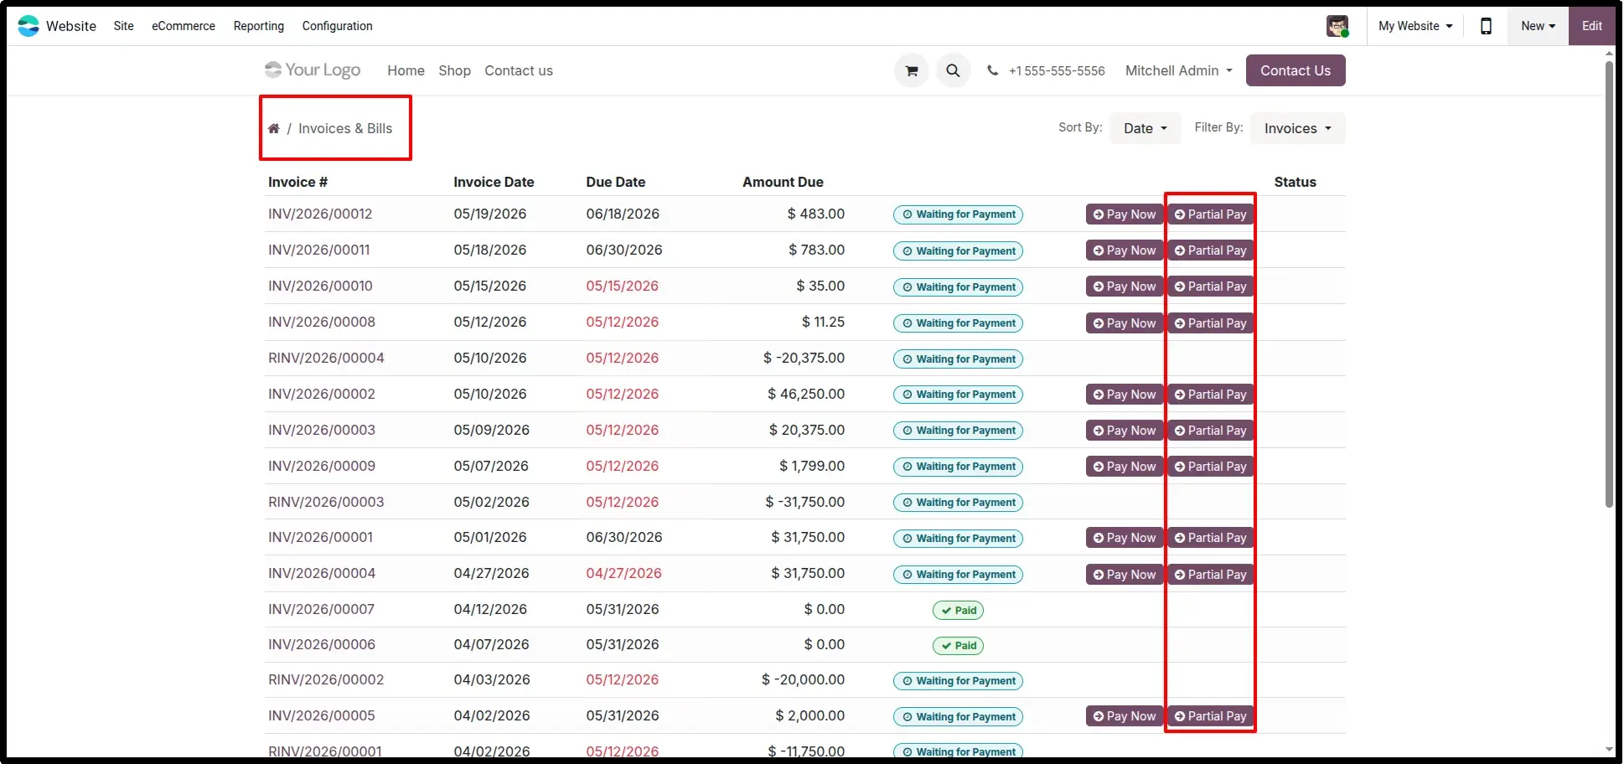The image size is (1624, 764).
Task: Click the Amount Due column header
Action: click(x=783, y=183)
